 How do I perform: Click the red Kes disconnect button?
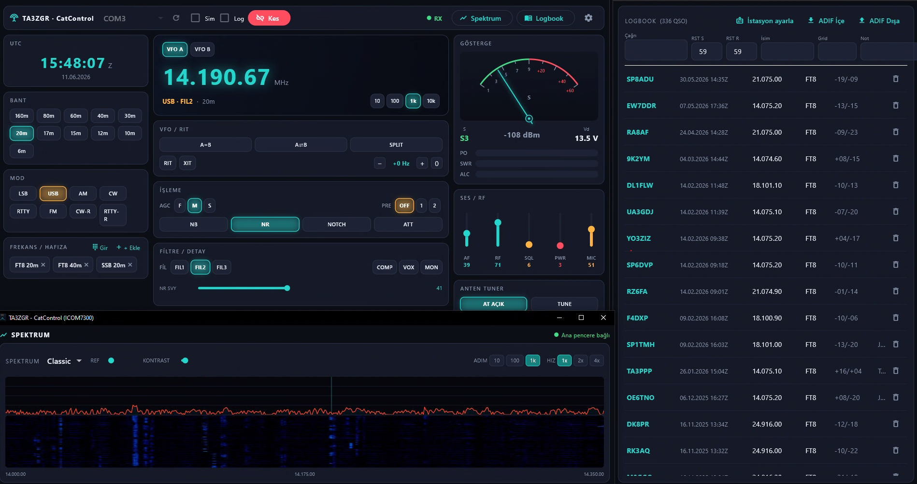(x=269, y=18)
